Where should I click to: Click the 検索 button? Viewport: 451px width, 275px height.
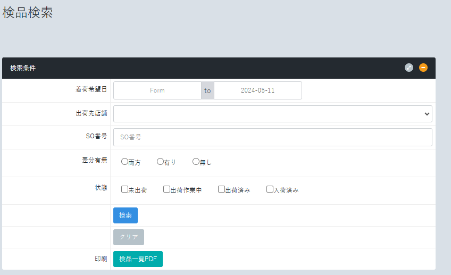[x=126, y=215]
